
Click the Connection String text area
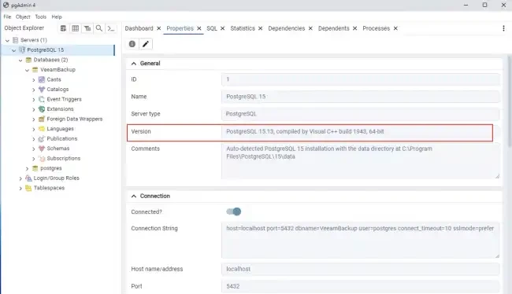(361, 241)
